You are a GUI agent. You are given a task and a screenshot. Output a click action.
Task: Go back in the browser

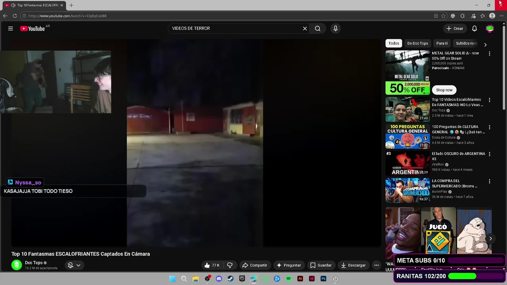[x=5, y=16]
